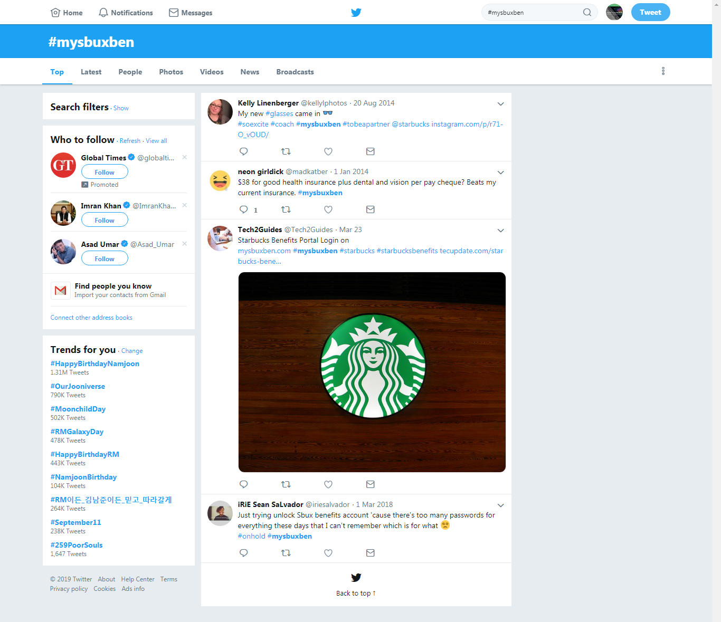This screenshot has height=622, width=721.
Task: Go to Home in the top navigation
Action: point(67,13)
